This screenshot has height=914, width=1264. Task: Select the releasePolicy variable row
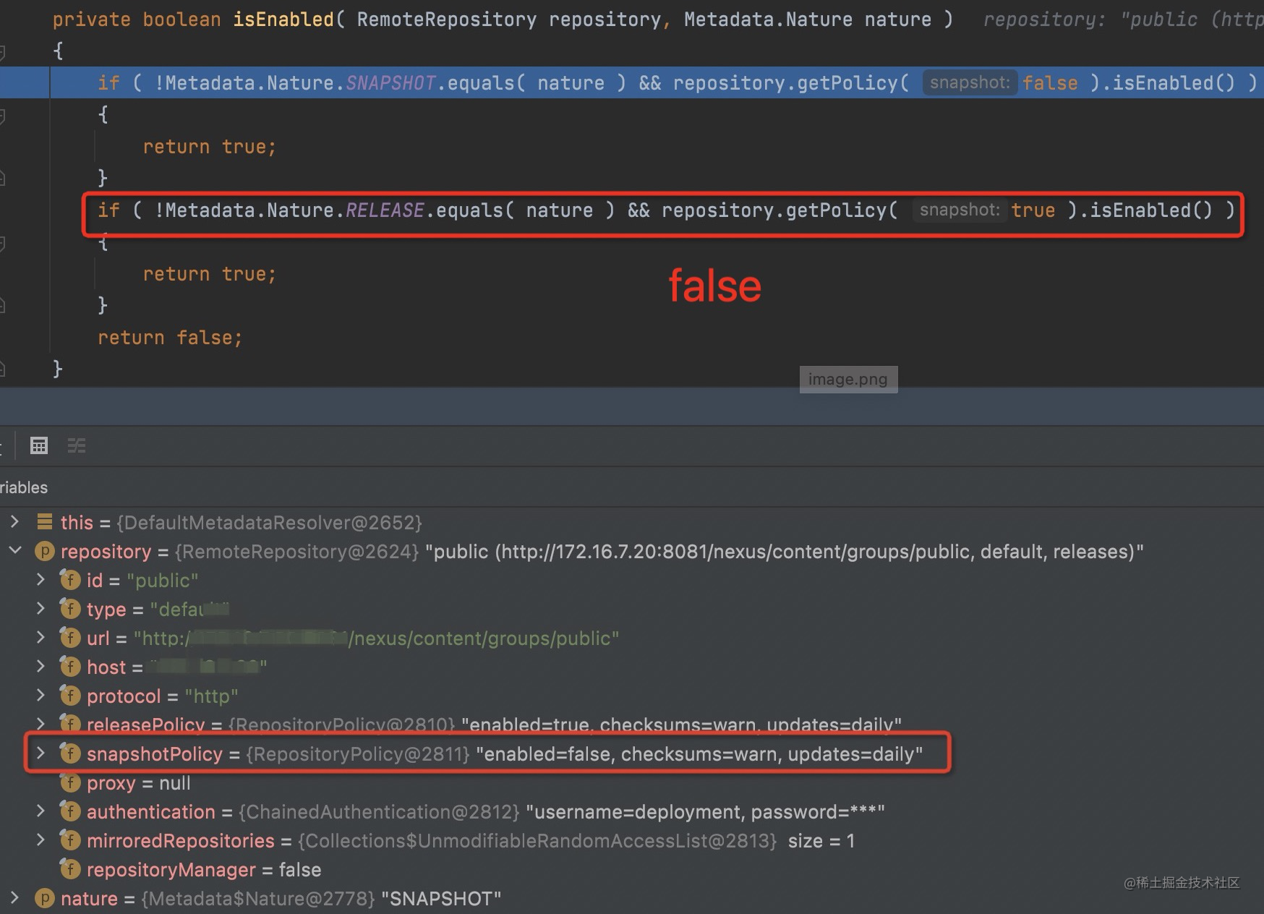[632, 725]
